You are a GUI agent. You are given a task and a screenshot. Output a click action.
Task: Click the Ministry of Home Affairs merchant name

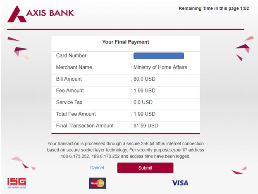160,67
